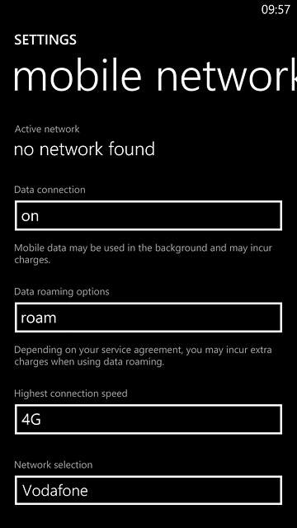
Task: Open the Network selection box showing Vodafone
Action: (x=148, y=490)
